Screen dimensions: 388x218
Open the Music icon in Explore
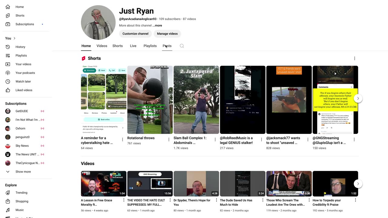(8, 210)
